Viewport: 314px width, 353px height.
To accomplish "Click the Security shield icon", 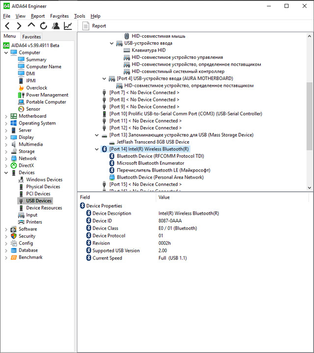I will tap(14, 236).
